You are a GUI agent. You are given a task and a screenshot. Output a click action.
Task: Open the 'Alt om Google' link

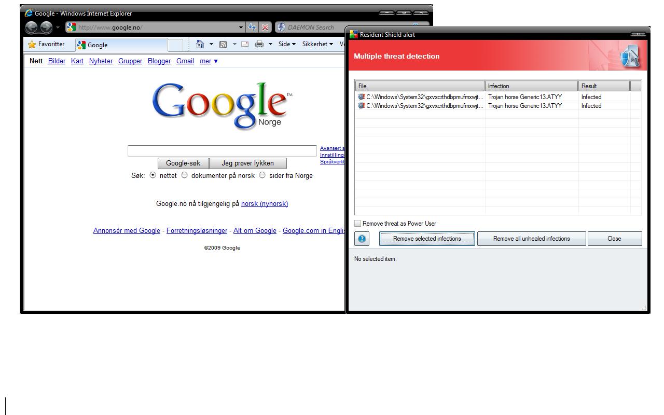[255, 231]
